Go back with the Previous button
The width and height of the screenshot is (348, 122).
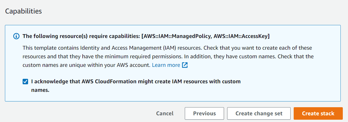coord(204,114)
